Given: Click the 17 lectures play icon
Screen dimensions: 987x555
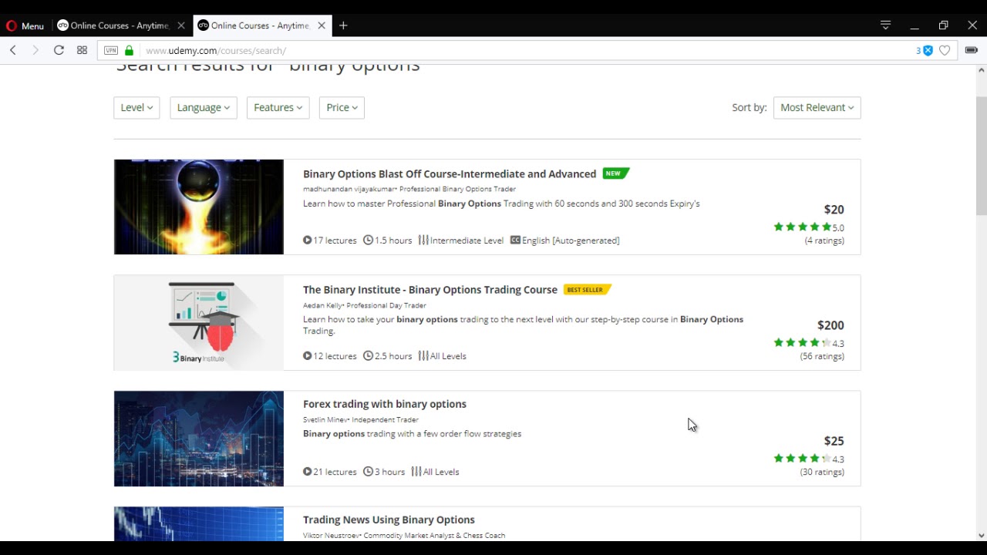Looking at the screenshot, I should tap(308, 240).
